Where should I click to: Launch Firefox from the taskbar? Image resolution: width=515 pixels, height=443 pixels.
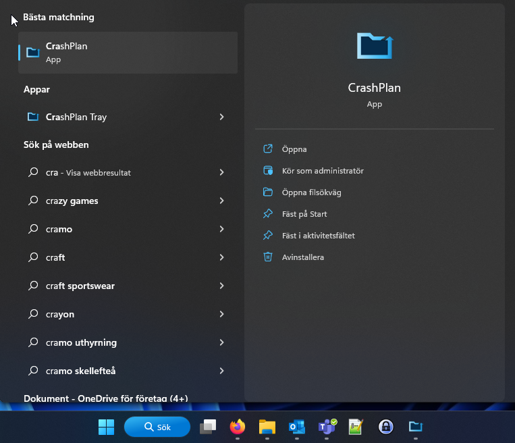238,427
